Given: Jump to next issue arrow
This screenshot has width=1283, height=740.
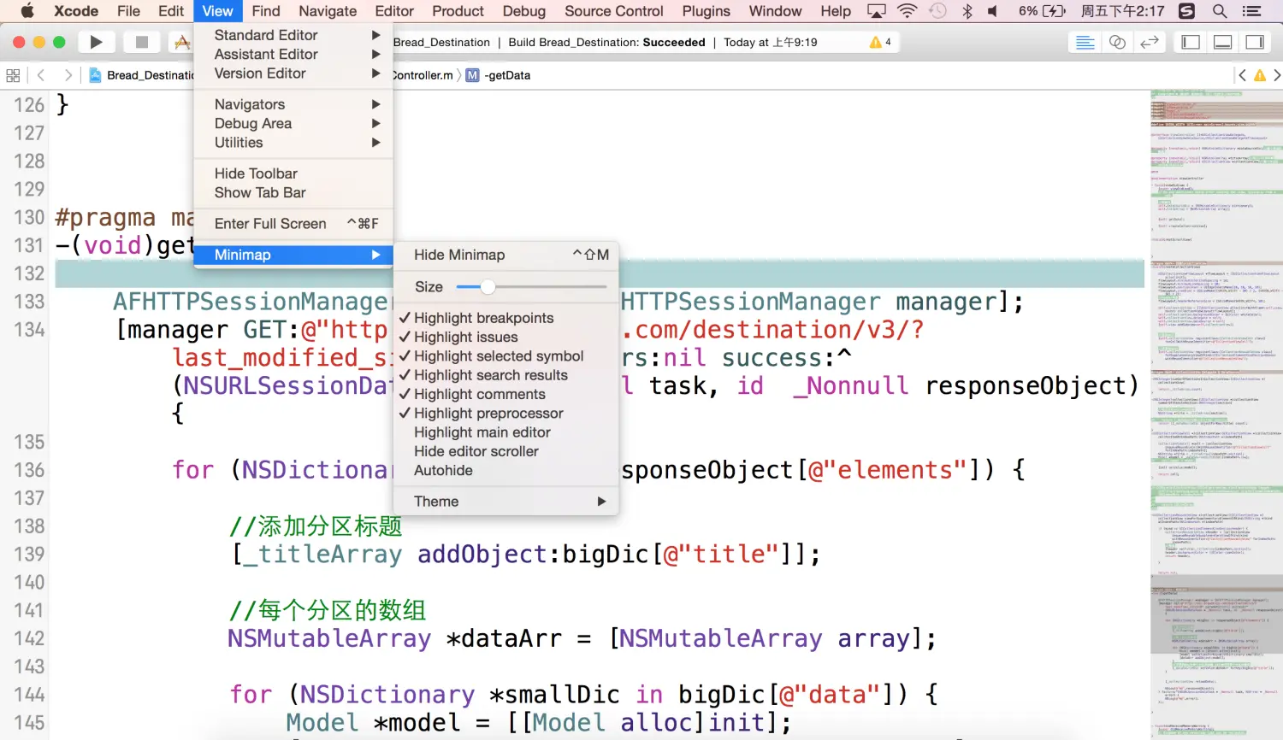Looking at the screenshot, I should (1277, 75).
